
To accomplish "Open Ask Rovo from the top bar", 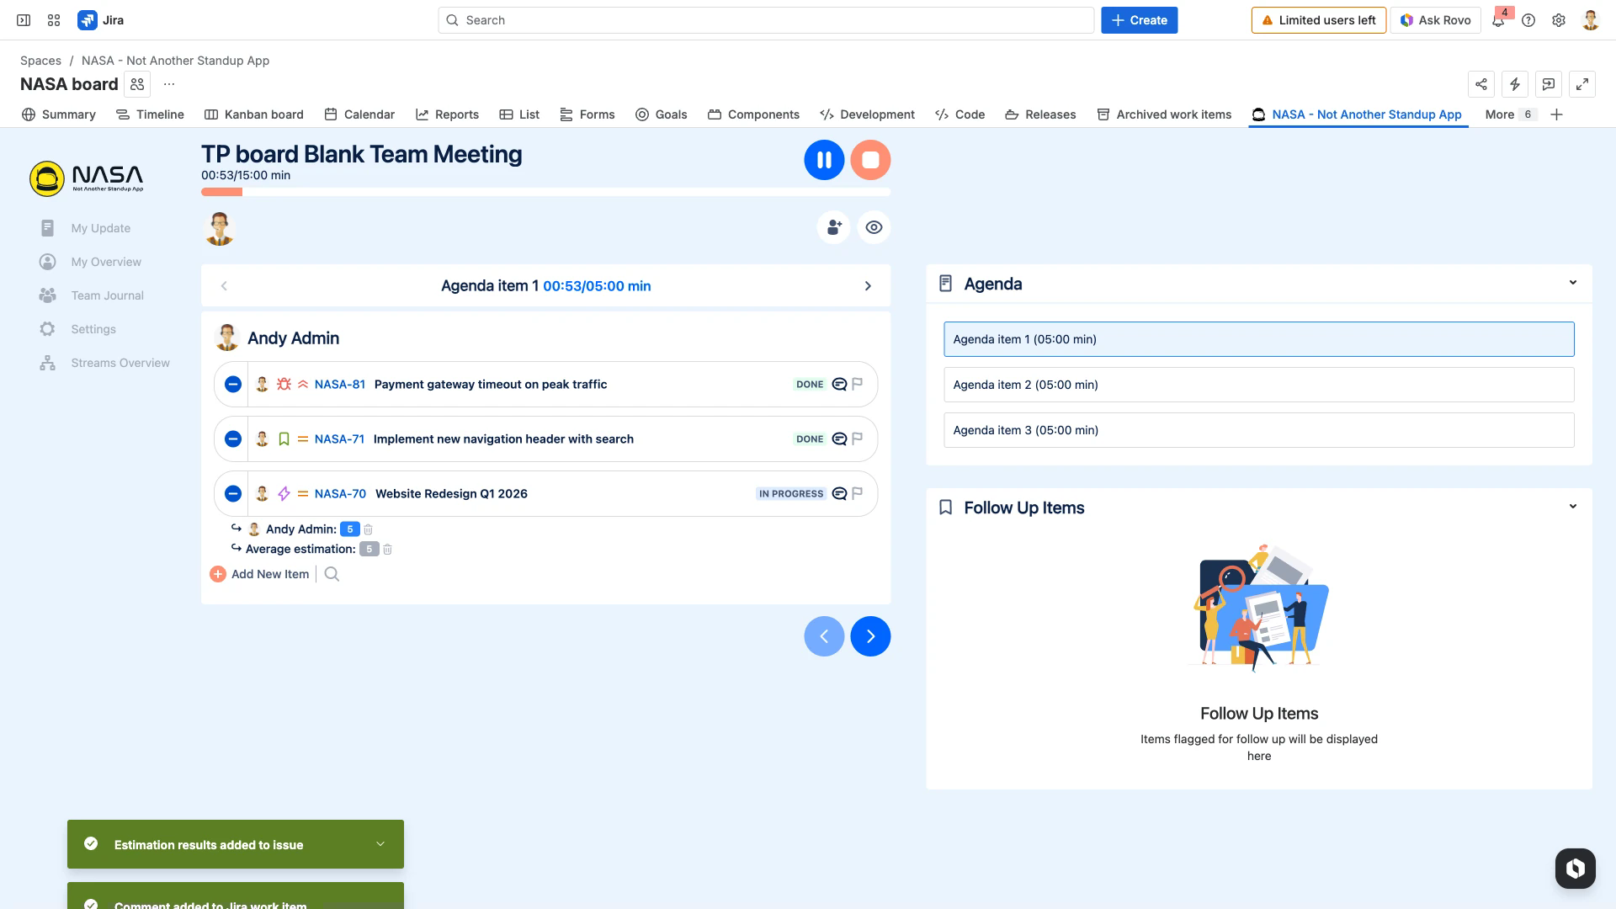I will [1435, 19].
